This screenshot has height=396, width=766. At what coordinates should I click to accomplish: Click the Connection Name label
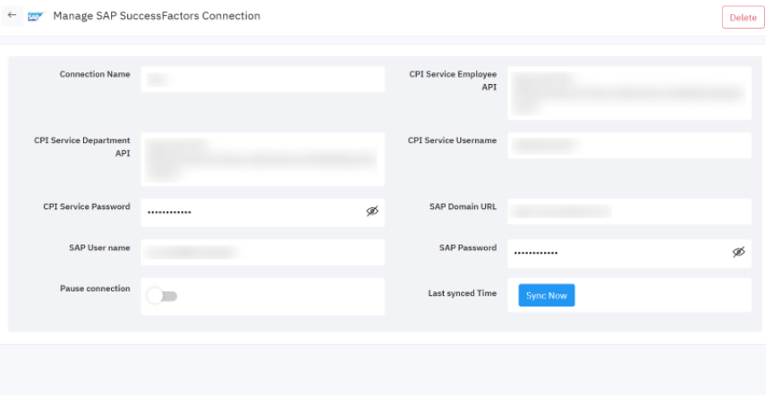(x=95, y=74)
